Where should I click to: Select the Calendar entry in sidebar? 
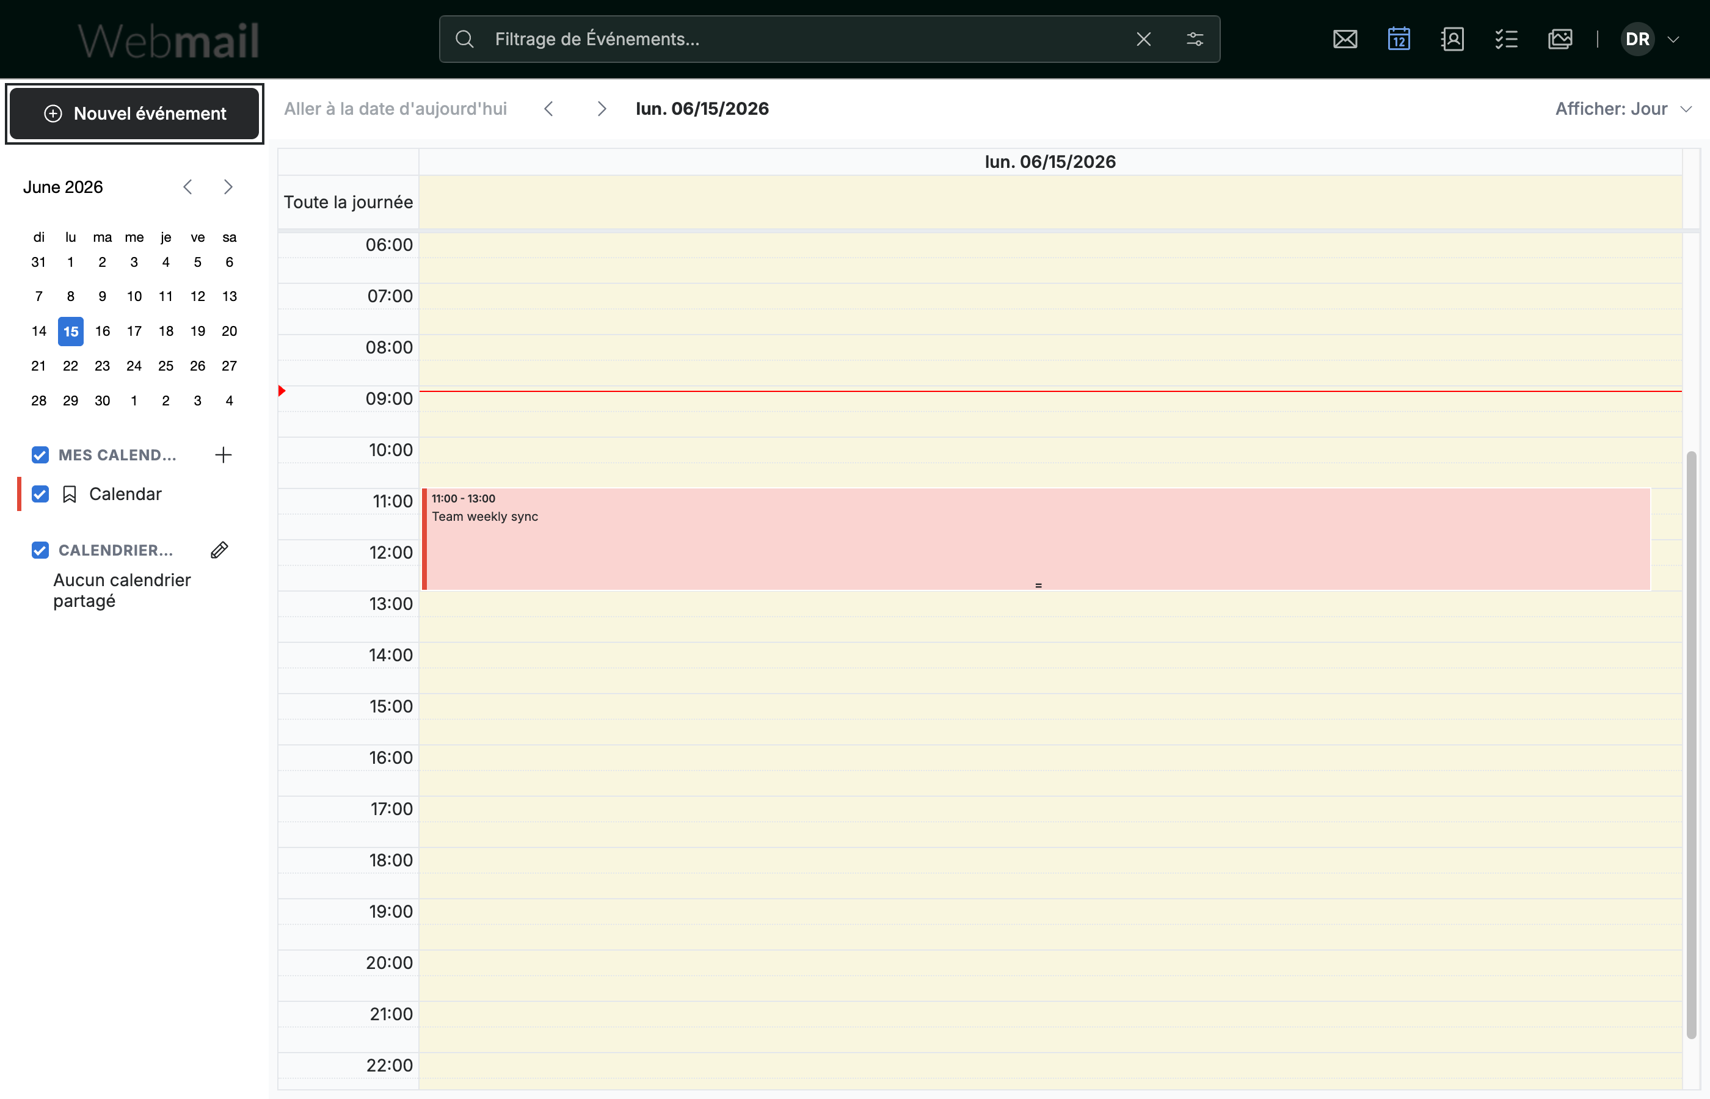(x=126, y=494)
